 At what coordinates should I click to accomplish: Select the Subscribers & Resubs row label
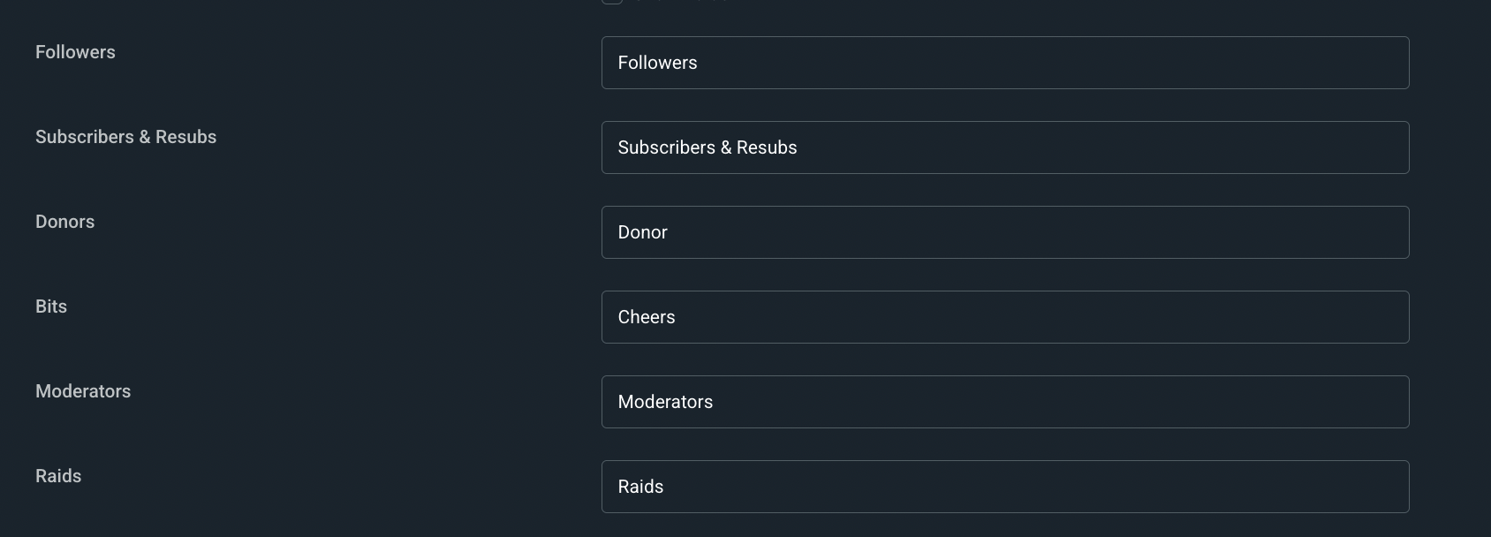[125, 137]
